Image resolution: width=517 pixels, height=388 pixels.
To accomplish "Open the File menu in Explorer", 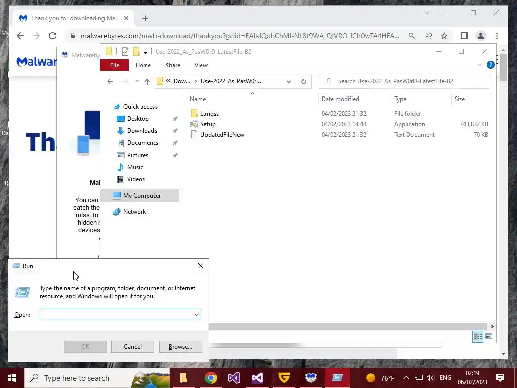I will pos(115,65).
